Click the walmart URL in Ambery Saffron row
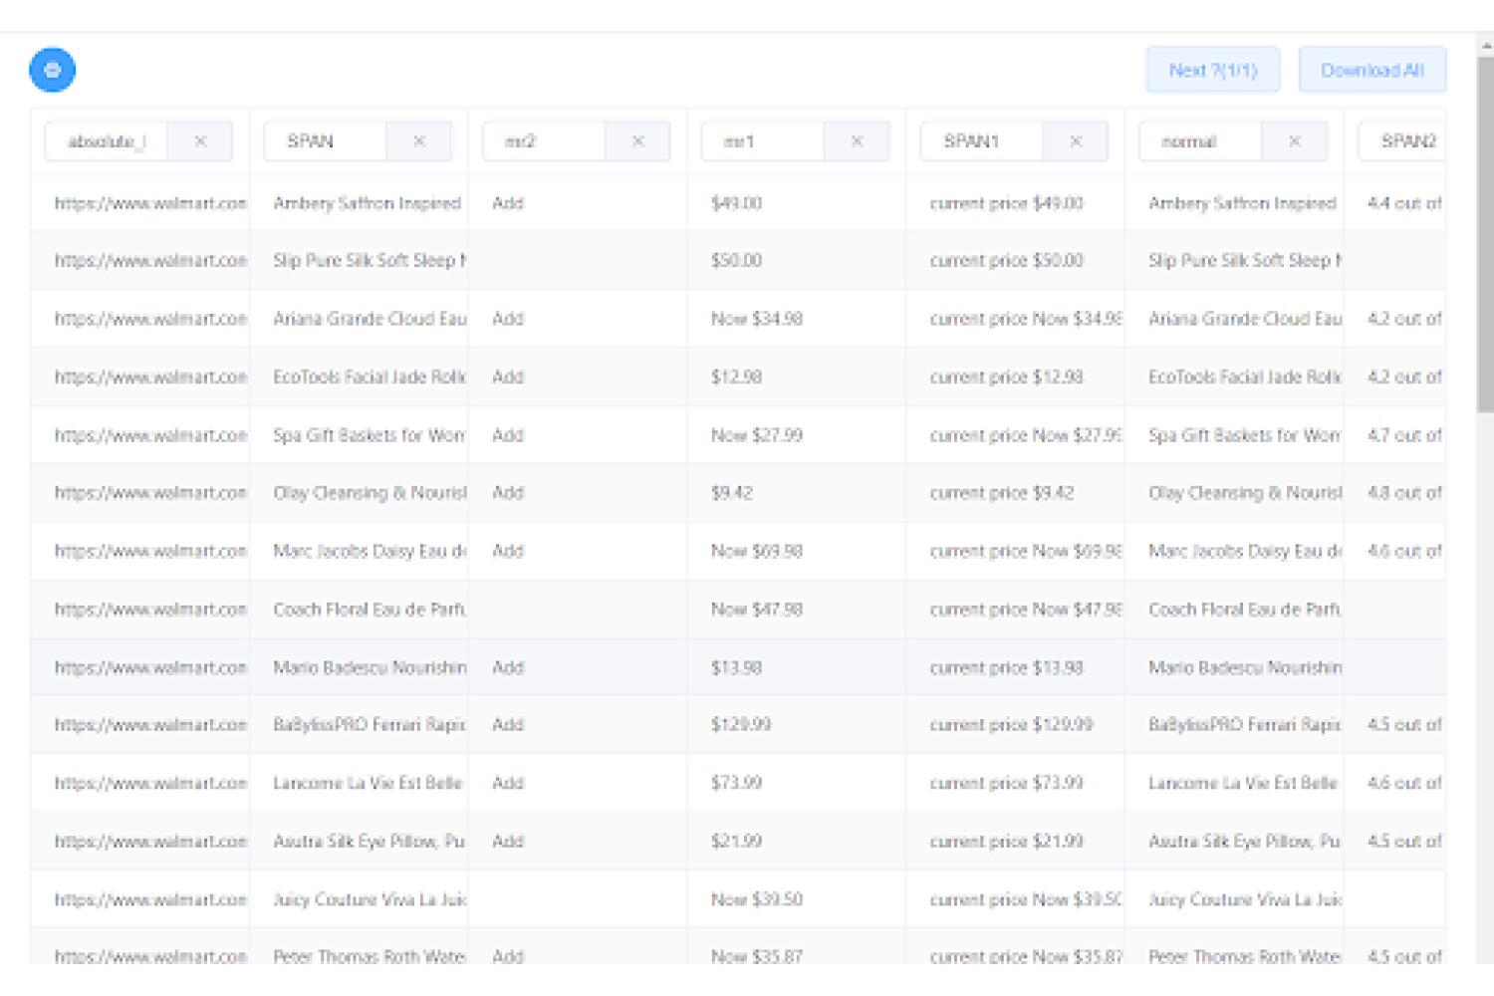Screen dimensions: 1494x996 tap(150, 203)
